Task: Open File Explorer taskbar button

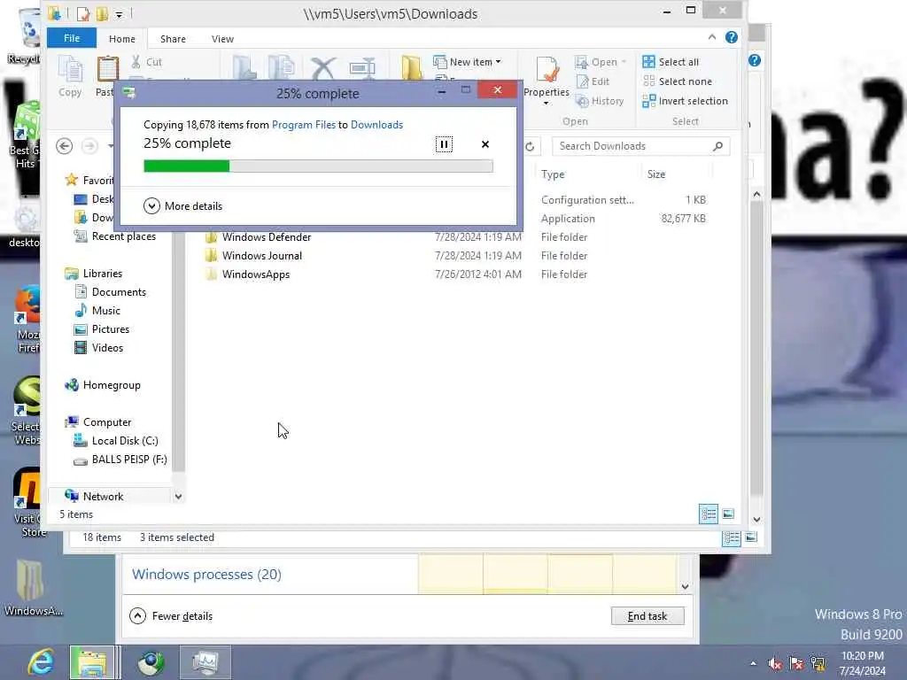Action: coord(92,662)
